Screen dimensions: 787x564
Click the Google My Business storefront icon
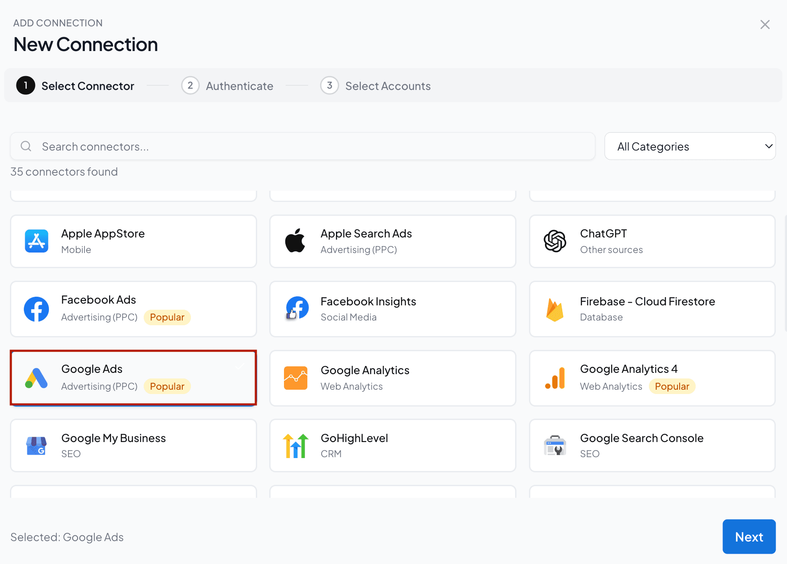click(36, 445)
